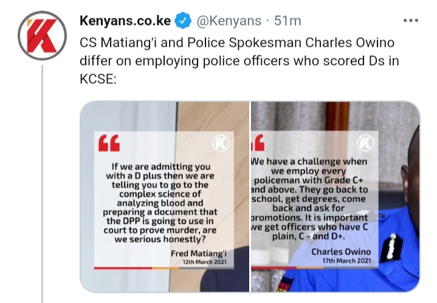Viewport: 437px width, 303px height.
Task: Click the Kenyans logo watermark on left card
Action: tap(221, 143)
